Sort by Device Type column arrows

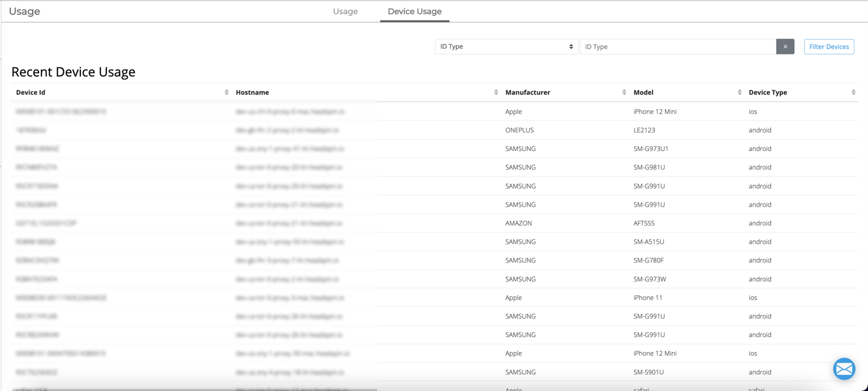pyautogui.click(x=853, y=92)
